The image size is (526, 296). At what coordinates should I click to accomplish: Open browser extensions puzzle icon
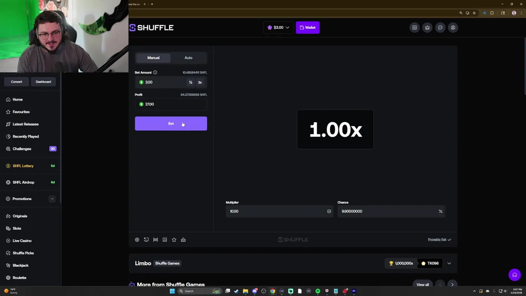tap(492, 13)
